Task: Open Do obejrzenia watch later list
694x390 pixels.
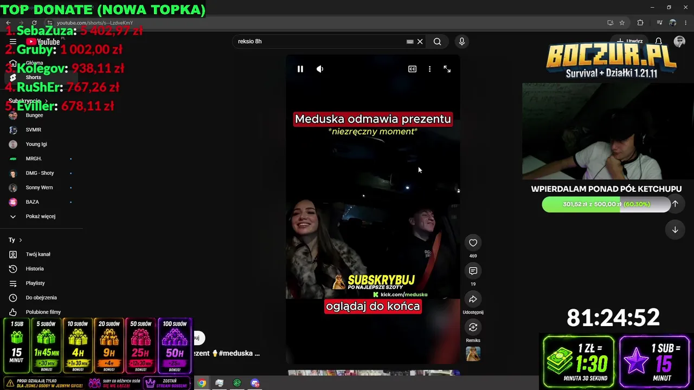Action: coord(41,298)
